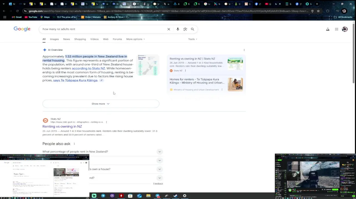Open options for Stats NZ source card
Image resolution: width=356 pixels, height=199 pixels.
185,70
